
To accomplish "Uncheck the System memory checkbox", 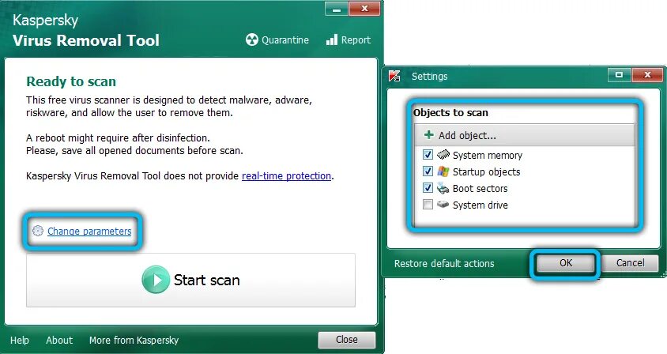I will click(x=428, y=155).
